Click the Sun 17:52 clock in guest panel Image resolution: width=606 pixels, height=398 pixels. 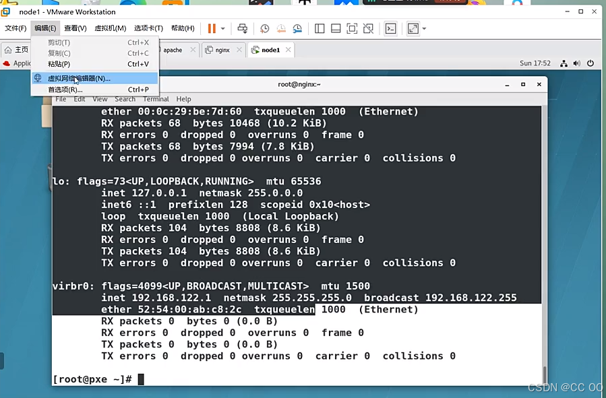[x=535, y=63]
